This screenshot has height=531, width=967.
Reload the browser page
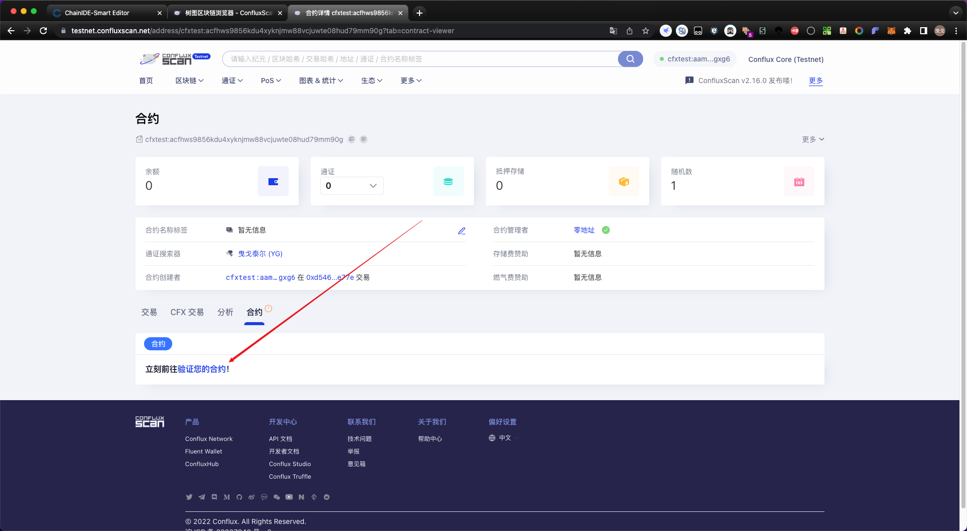43,31
